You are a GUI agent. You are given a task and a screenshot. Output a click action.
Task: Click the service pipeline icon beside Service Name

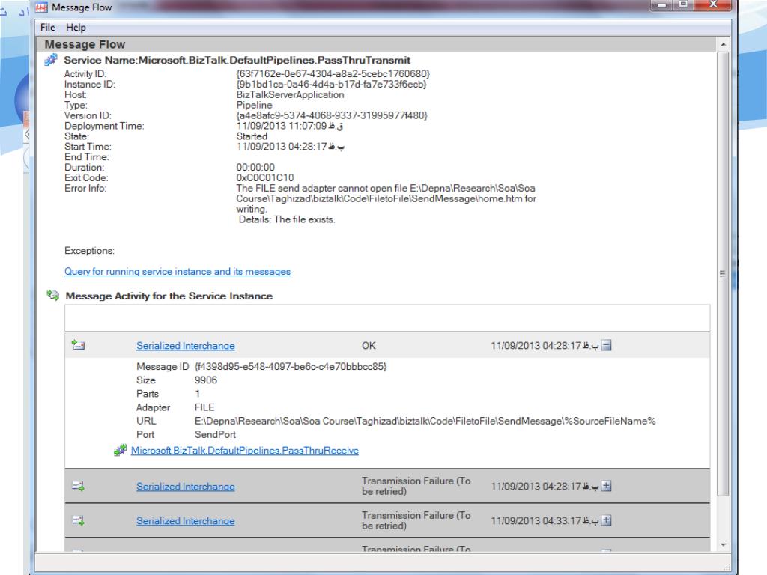[51, 60]
